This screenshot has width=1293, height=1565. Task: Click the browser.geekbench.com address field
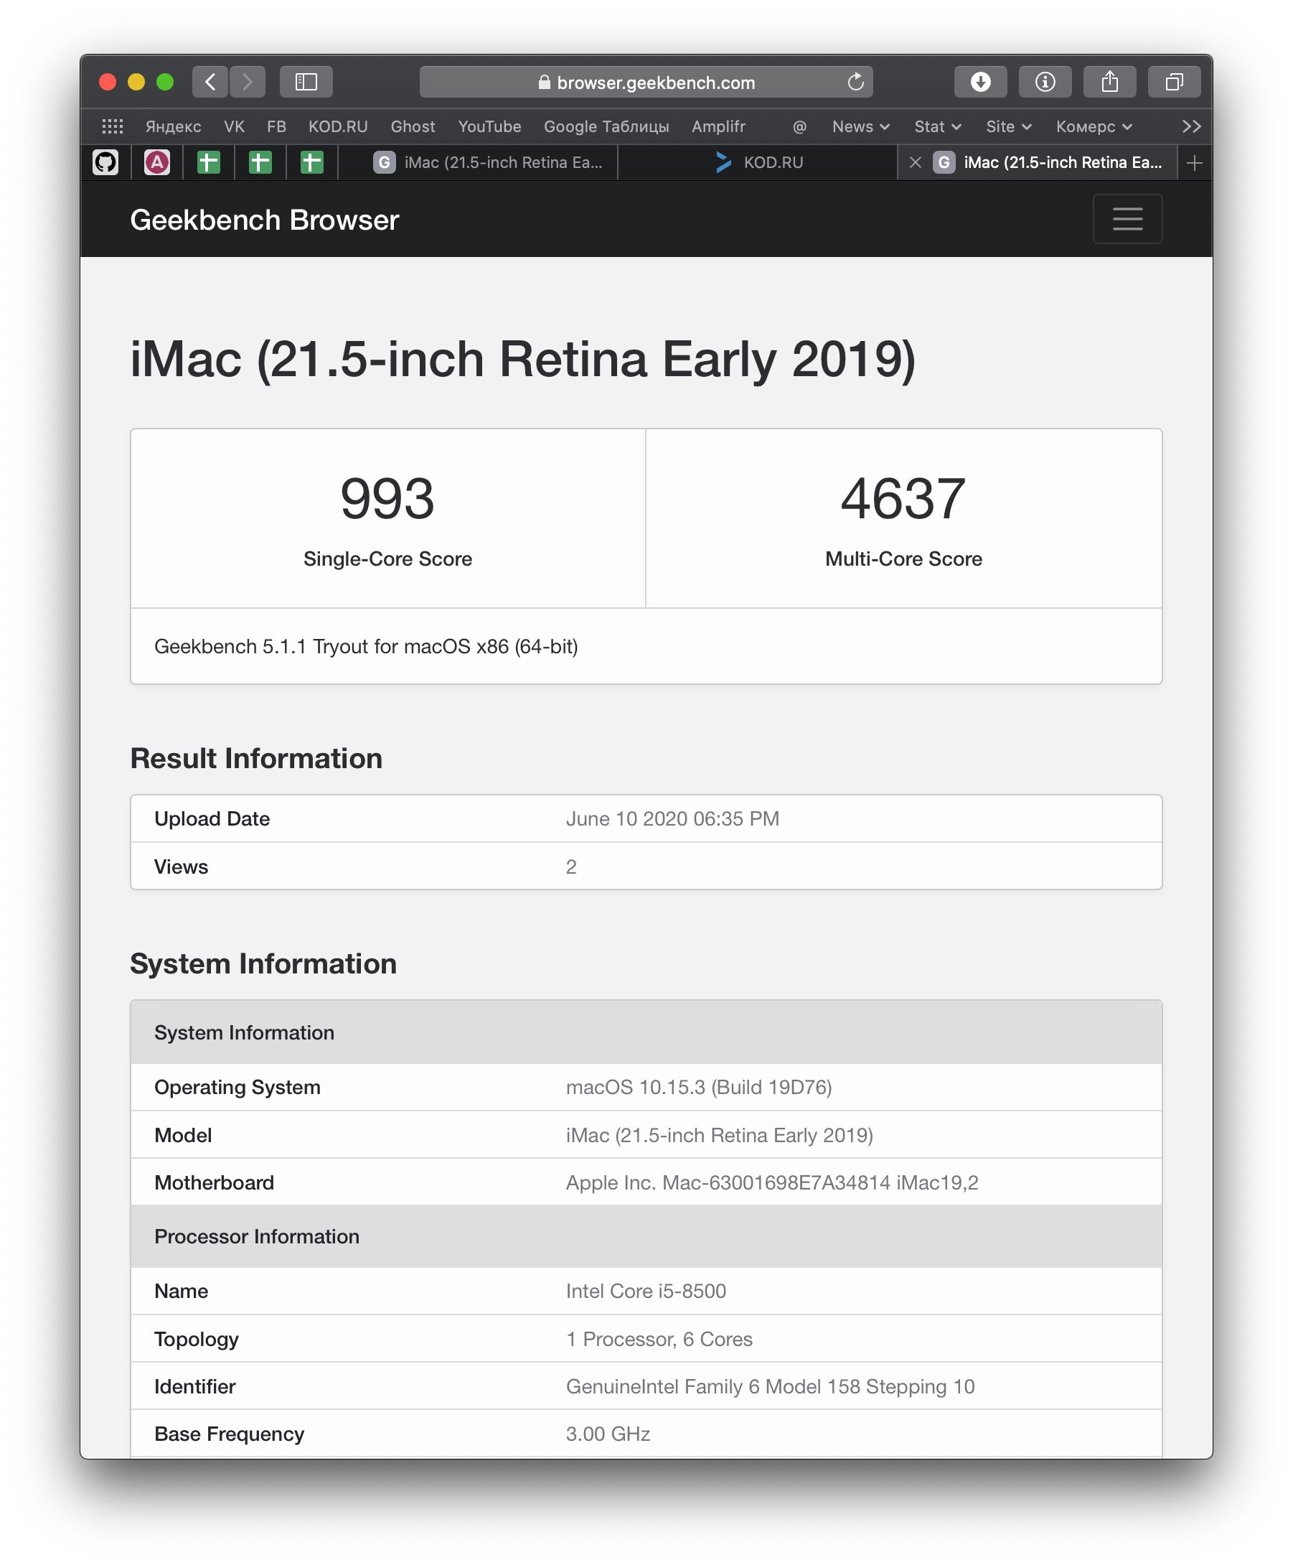coord(646,83)
